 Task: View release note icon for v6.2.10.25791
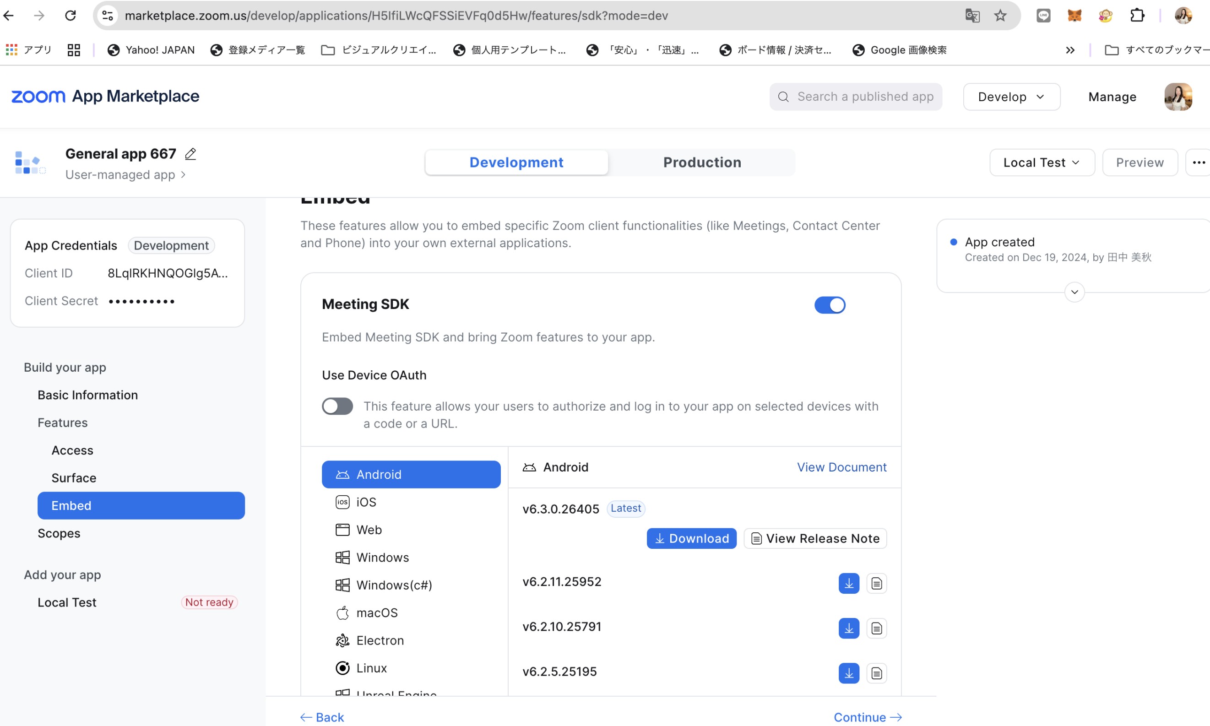[x=876, y=628]
